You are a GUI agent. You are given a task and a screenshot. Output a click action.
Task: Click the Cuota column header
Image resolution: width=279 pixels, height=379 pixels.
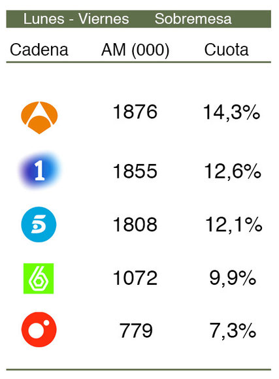pos(226,50)
